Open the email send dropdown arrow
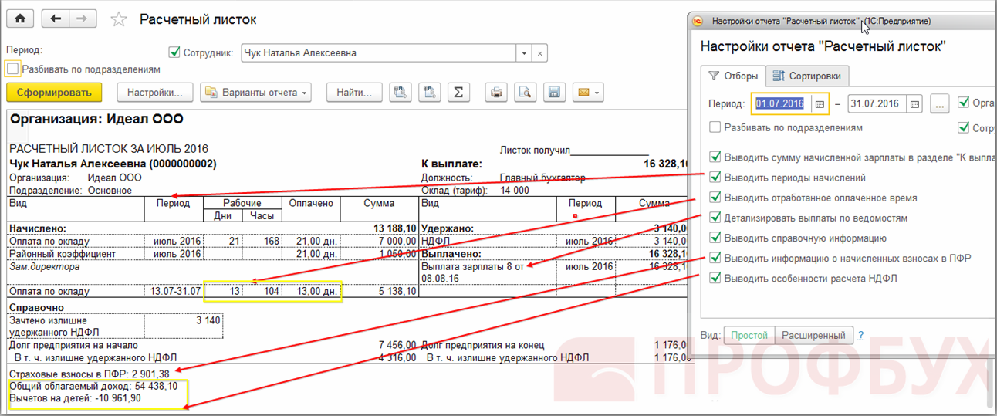 [597, 93]
